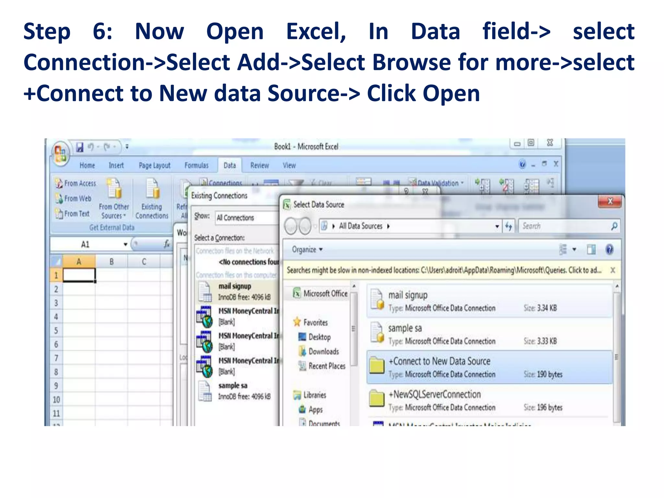The height and width of the screenshot is (498, 664).
Task: Click the Save icon in quick access toolbar
Action: point(79,147)
